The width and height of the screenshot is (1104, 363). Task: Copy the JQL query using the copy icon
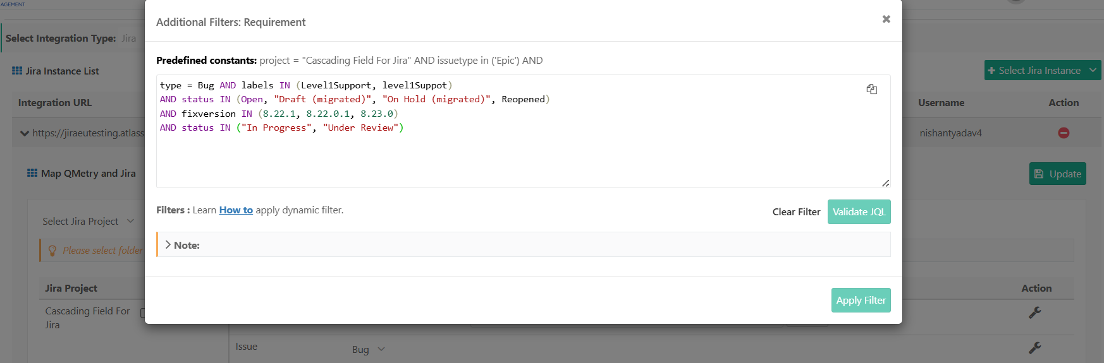tap(871, 89)
